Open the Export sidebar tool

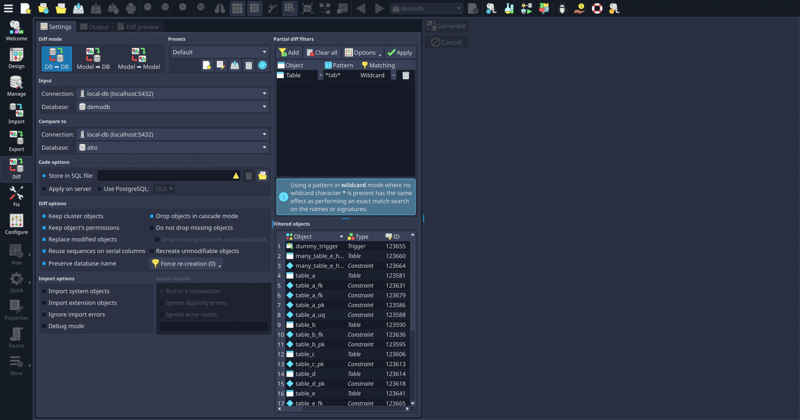click(16, 141)
